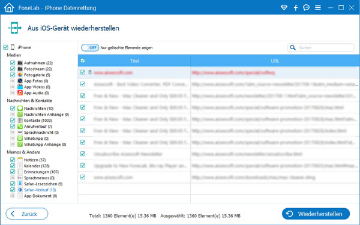360x225 pixels.
Task: Open the hamburger menu icon
Action: [x=318, y=8]
